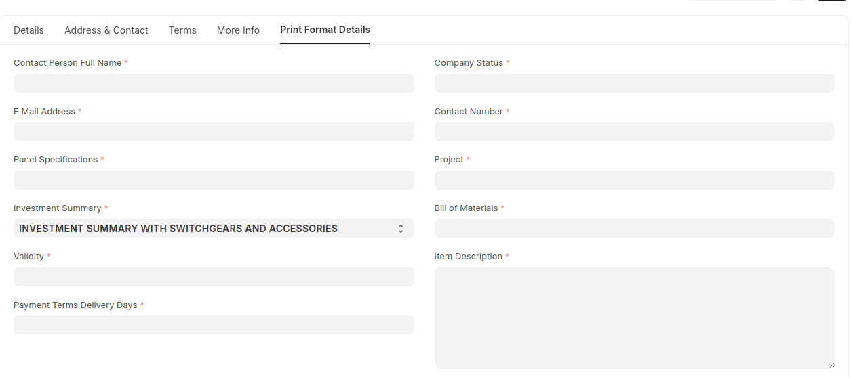
Task: Go to the Terms tab
Action: click(x=182, y=30)
